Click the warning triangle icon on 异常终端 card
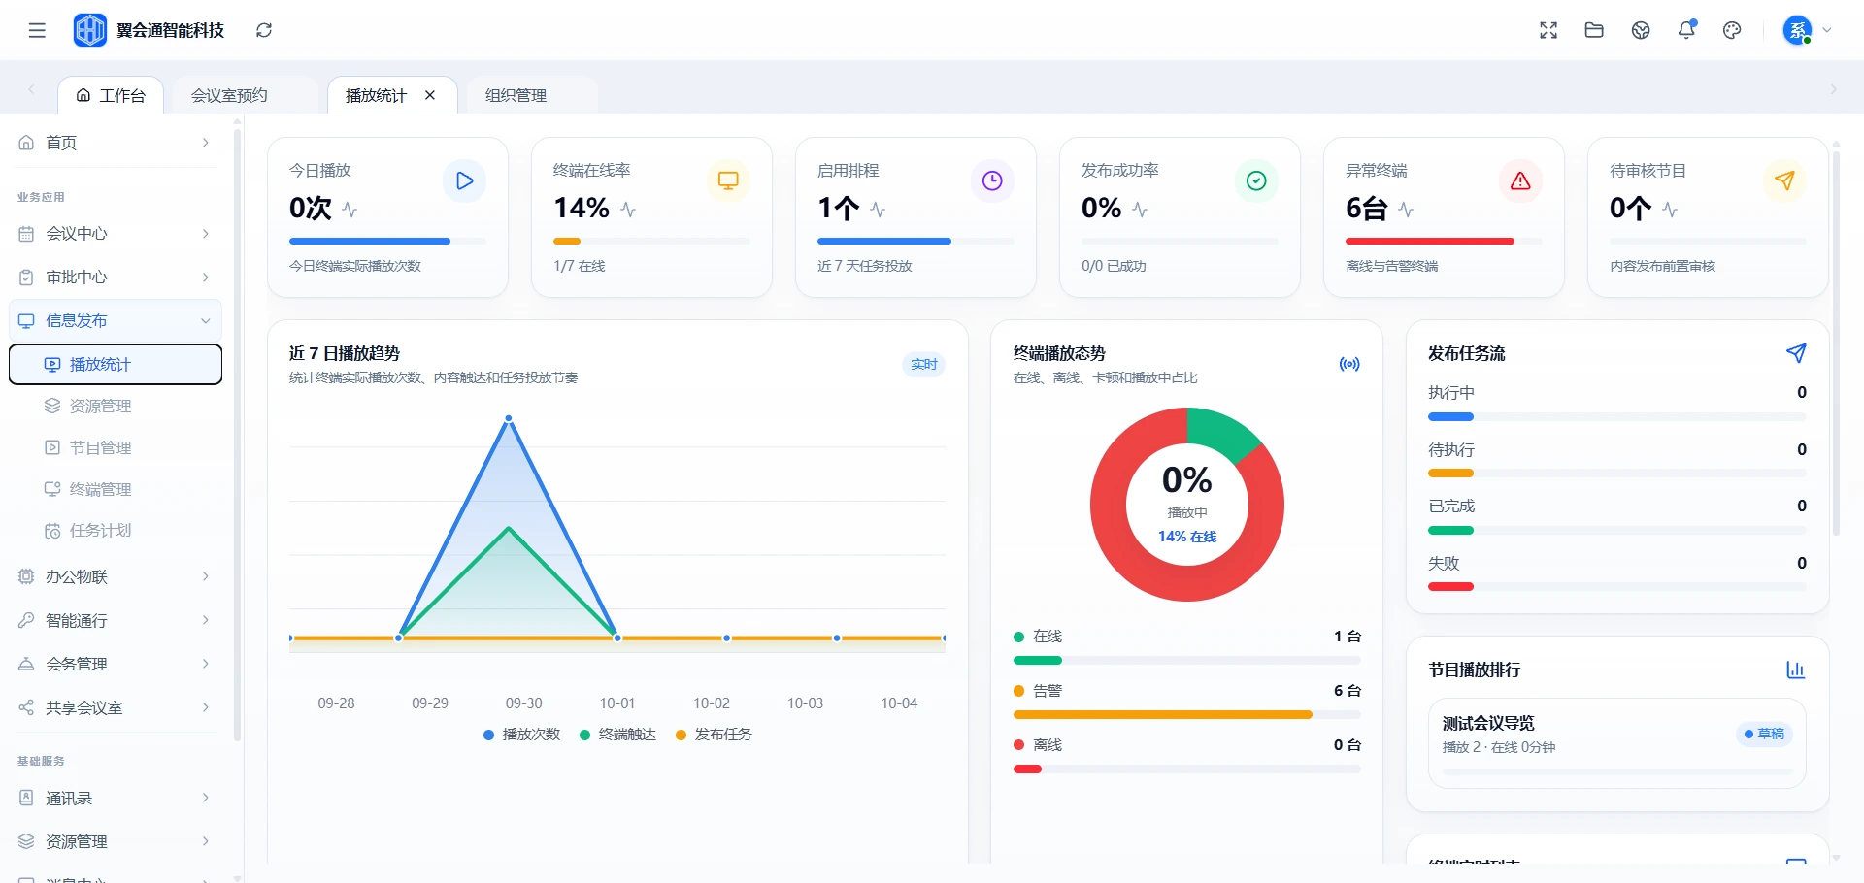The height and width of the screenshot is (883, 1864). tap(1520, 180)
